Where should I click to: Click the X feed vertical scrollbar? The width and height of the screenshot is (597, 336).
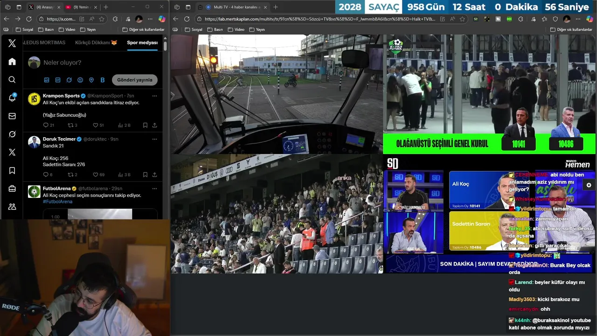point(165,46)
